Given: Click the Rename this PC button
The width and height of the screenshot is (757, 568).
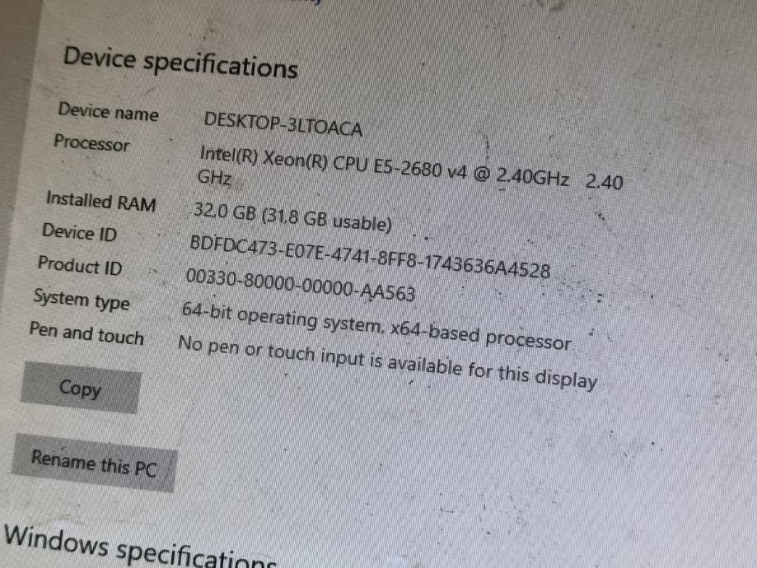Looking at the screenshot, I should click(94, 463).
